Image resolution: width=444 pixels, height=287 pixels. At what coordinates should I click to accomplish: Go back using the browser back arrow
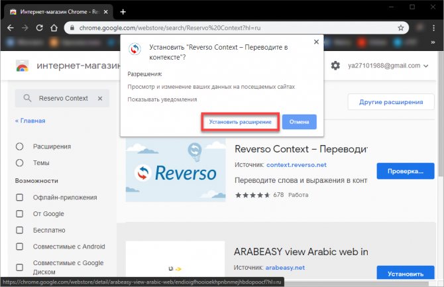point(11,28)
